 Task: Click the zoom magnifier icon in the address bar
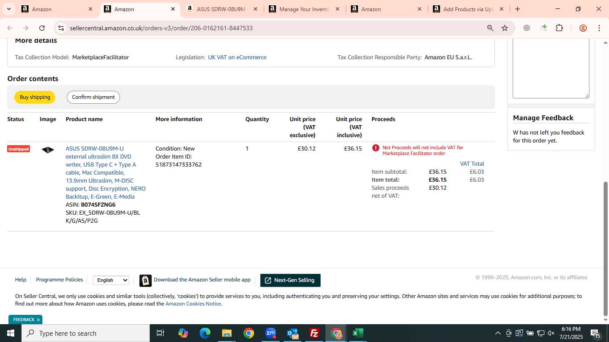tap(490, 28)
